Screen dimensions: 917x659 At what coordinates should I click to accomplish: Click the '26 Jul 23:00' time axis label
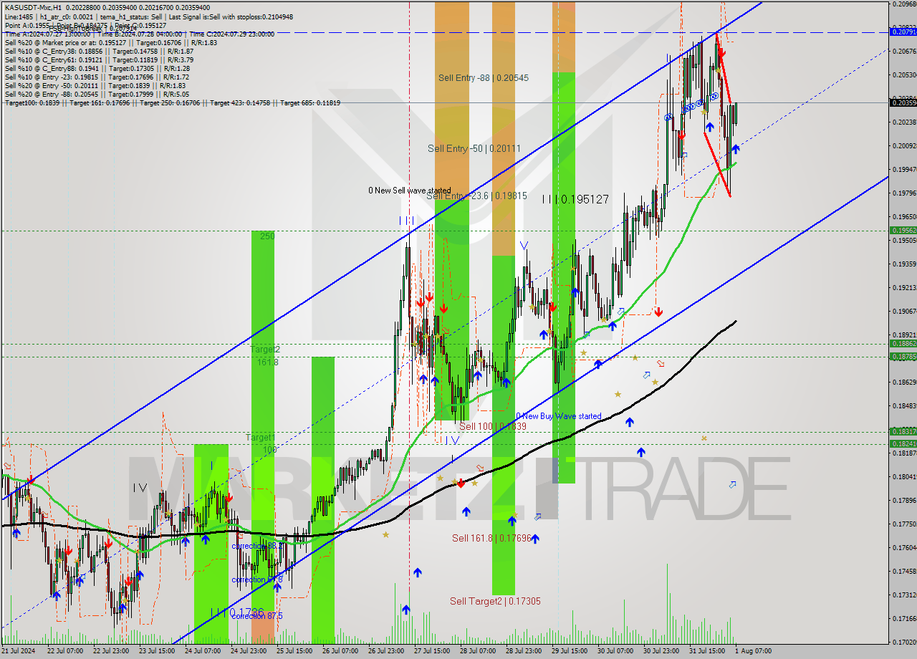[386, 651]
